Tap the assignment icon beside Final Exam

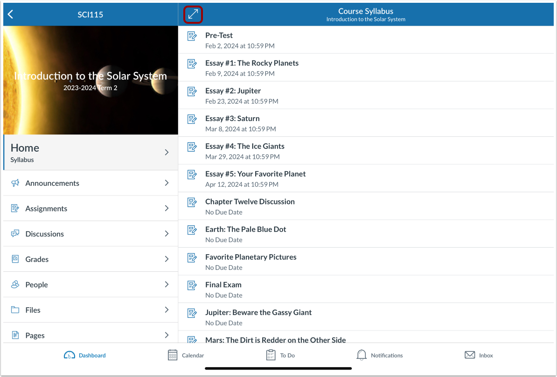192,285
